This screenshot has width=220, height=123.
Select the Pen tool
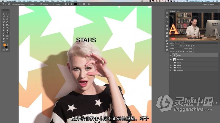tap(4, 33)
